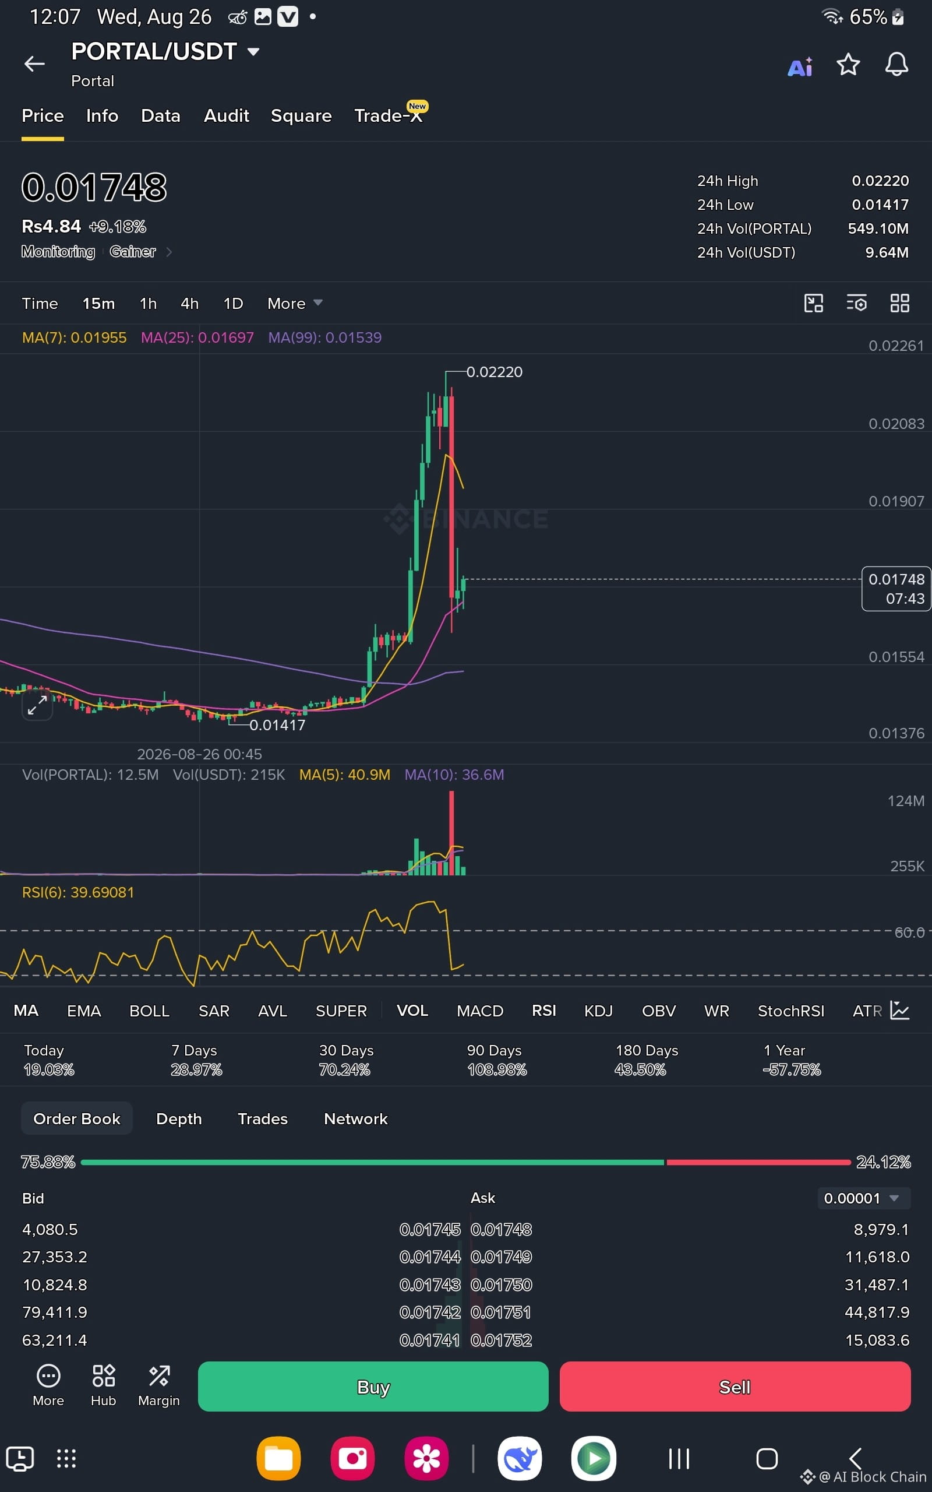Viewport: 932px width, 1492px height.
Task: Select ask price 0.01752 row
Action: click(x=690, y=1340)
